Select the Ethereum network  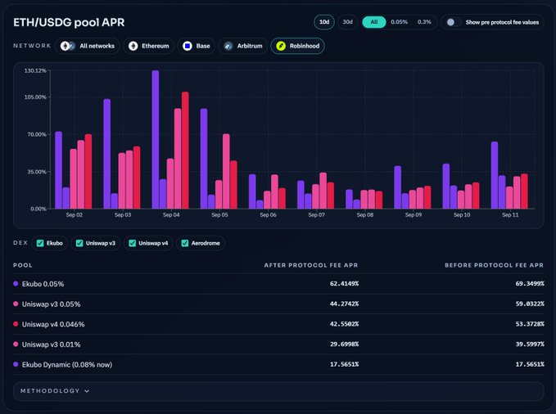[148, 46]
